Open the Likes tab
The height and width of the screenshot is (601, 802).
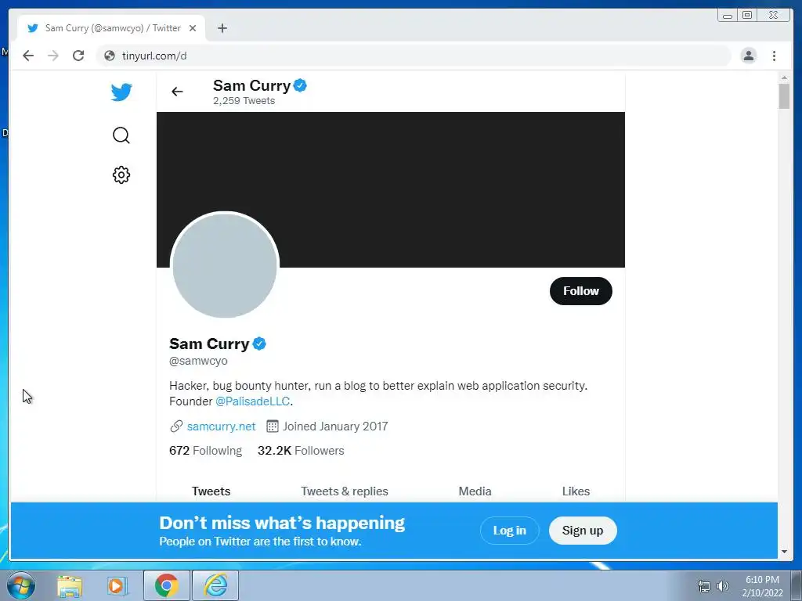576,491
